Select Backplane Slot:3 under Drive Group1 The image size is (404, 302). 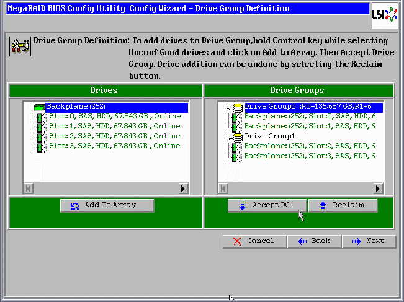(x=309, y=156)
